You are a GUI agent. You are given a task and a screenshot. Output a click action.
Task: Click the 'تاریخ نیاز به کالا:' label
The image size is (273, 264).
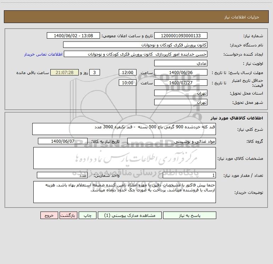point(105,141)
